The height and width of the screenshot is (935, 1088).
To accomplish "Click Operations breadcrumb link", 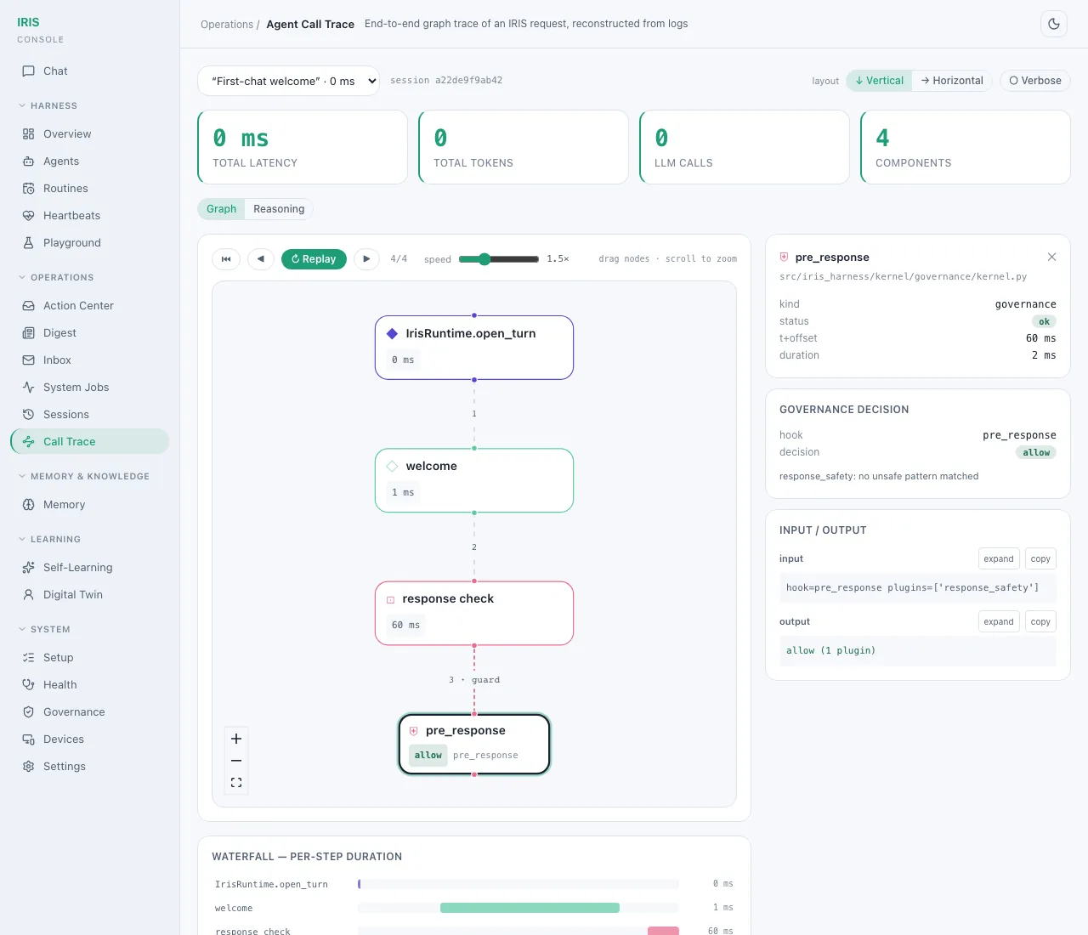I will tap(227, 25).
